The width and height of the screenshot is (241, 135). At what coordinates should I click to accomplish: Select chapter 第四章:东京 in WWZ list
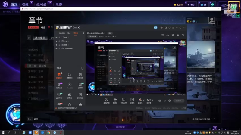coord(36,71)
